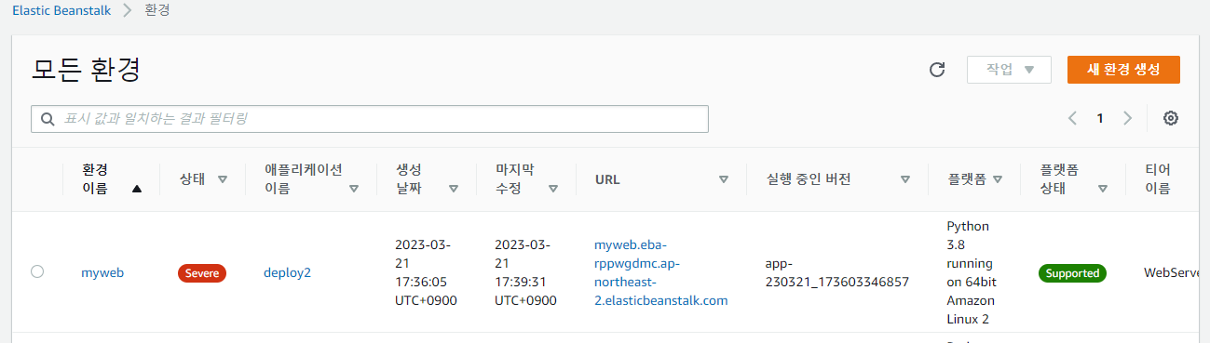This screenshot has height=343, width=1210.
Task: Click the Severe status badge
Action: 202,273
